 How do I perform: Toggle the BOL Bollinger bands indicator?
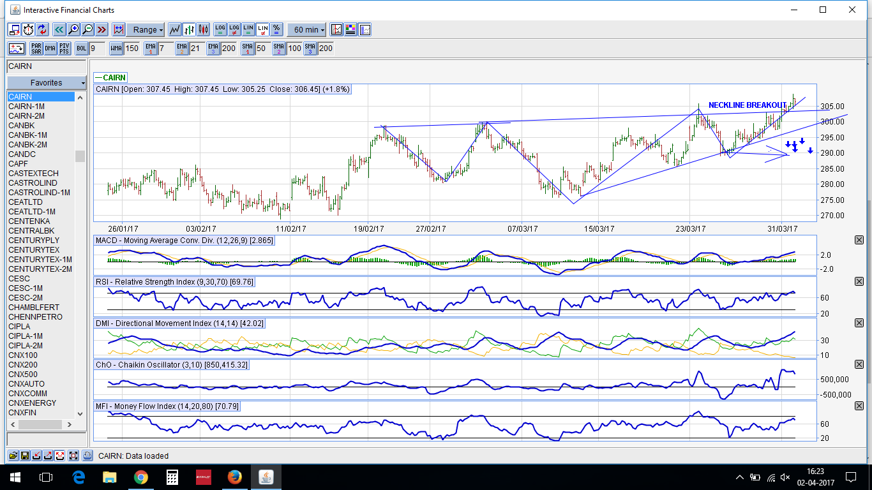82,48
